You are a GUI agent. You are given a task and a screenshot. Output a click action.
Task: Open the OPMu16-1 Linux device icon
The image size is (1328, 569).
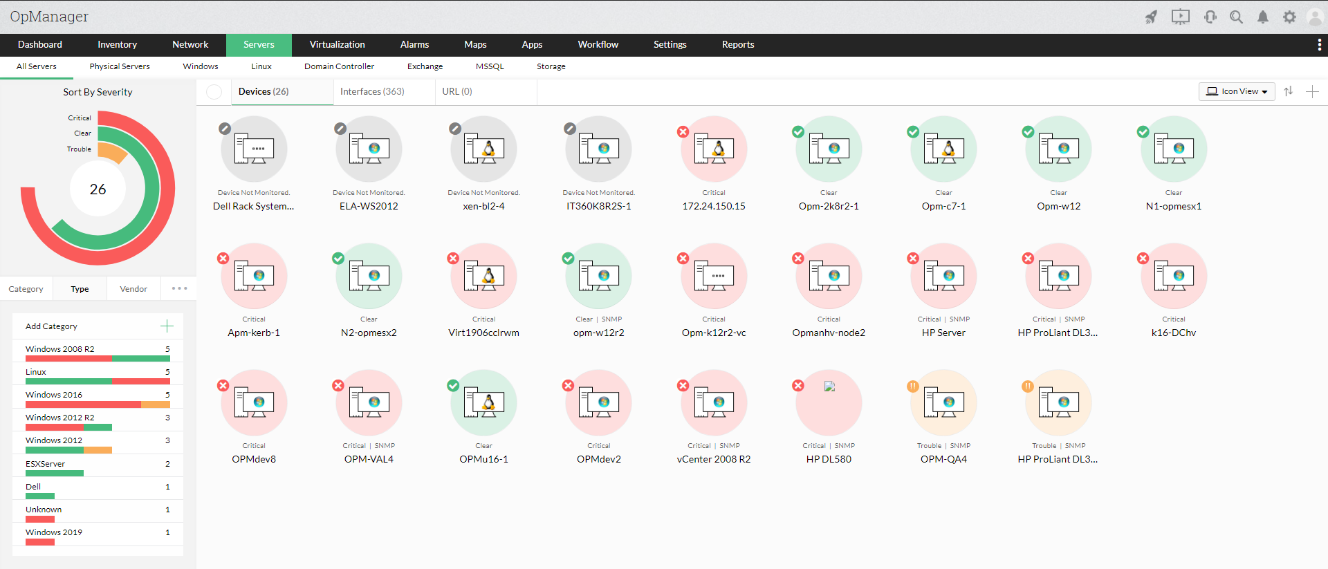point(483,402)
